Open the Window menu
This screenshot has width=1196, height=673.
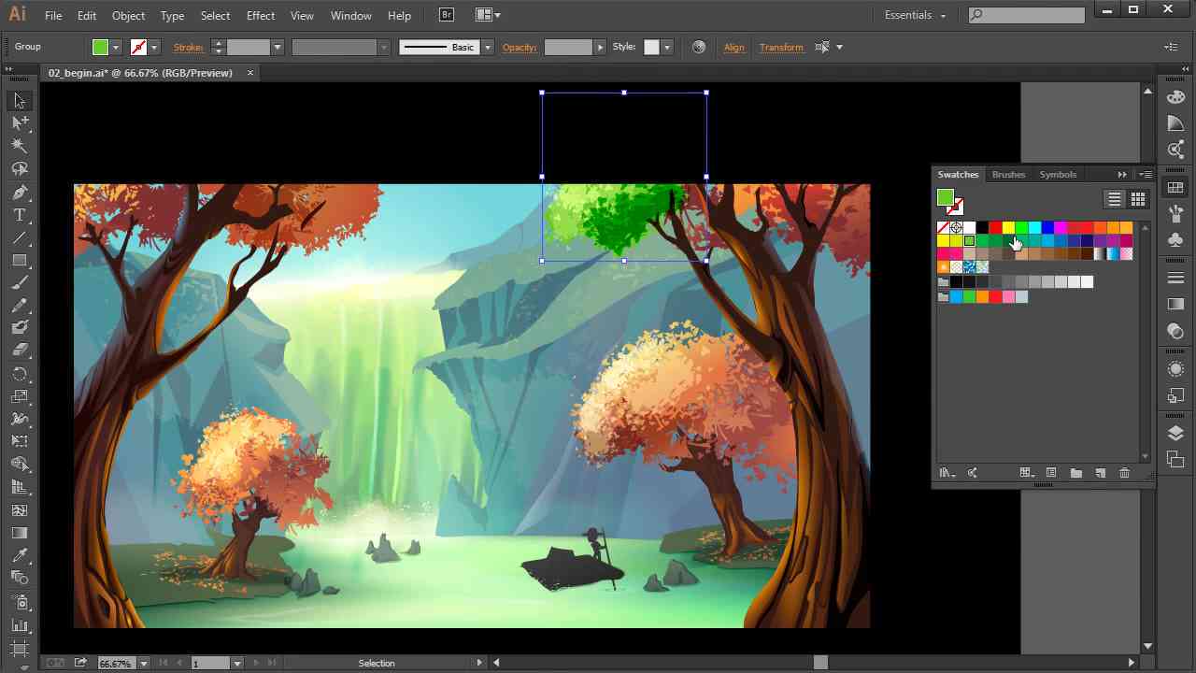tap(351, 15)
